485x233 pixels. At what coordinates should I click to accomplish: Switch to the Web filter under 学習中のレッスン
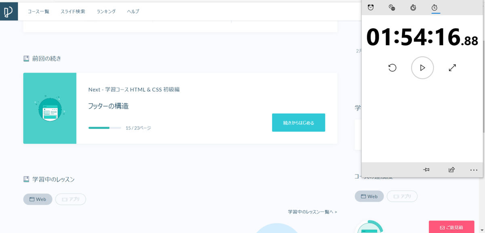[x=38, y=199]
